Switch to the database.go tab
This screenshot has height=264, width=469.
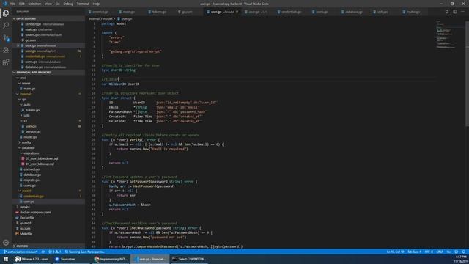point(354,12)
